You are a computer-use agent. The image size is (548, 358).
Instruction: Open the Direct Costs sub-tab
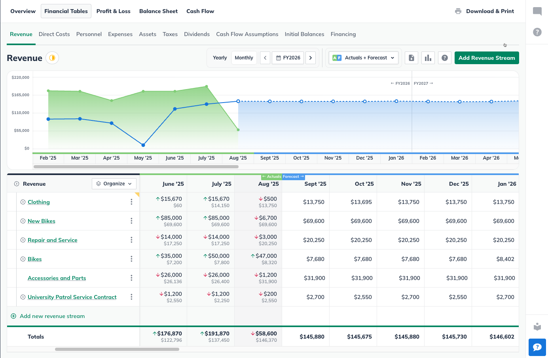(54, 34)
